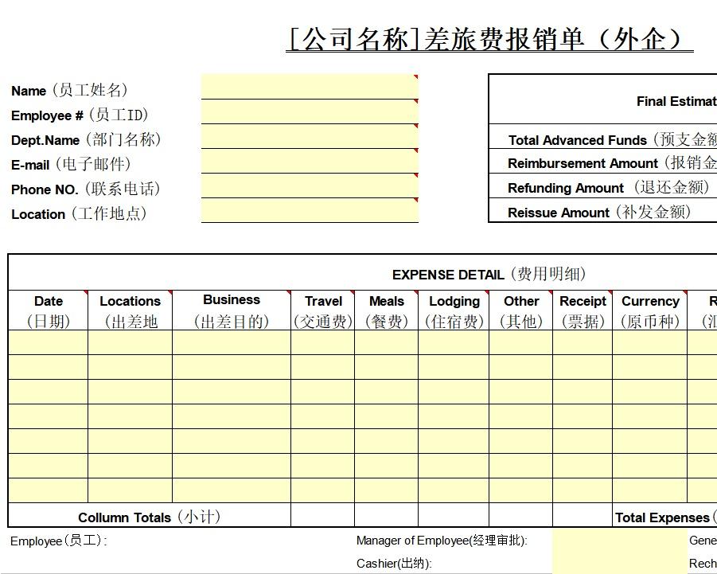
Task: Click the Travel column header
Action: 322,310
